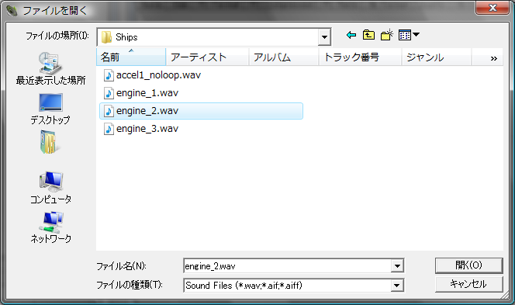Create a new folder

[x=386, y=35]
